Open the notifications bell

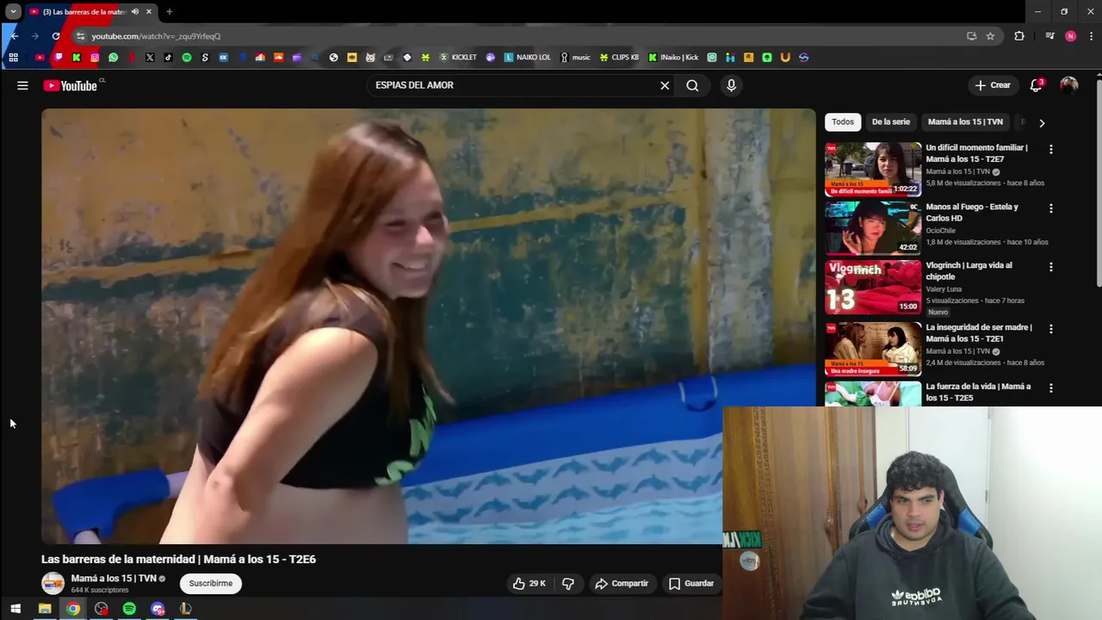coord(1037,85)
